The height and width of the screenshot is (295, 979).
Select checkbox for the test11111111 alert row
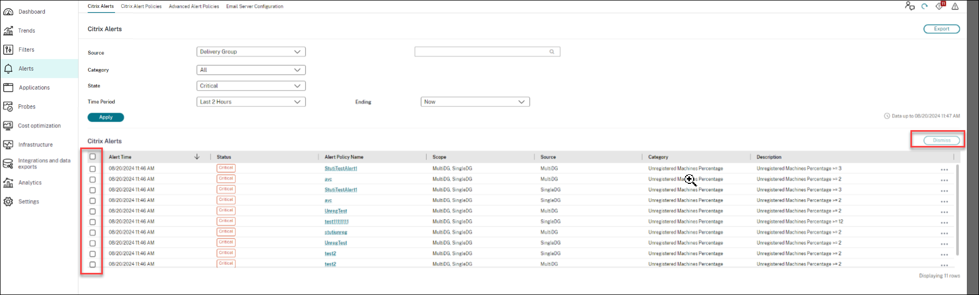tap(93, 222)
